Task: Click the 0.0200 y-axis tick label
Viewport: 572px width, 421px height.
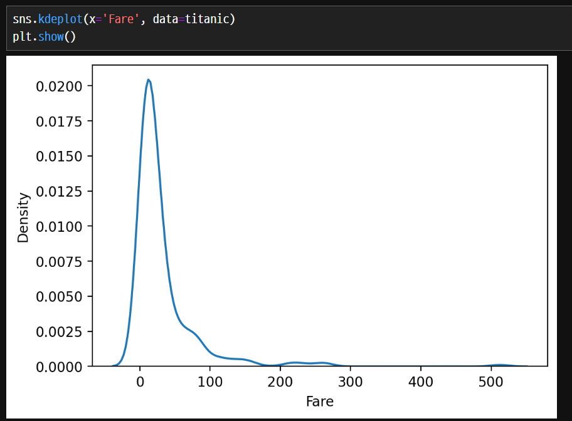Action: (59, 86)
